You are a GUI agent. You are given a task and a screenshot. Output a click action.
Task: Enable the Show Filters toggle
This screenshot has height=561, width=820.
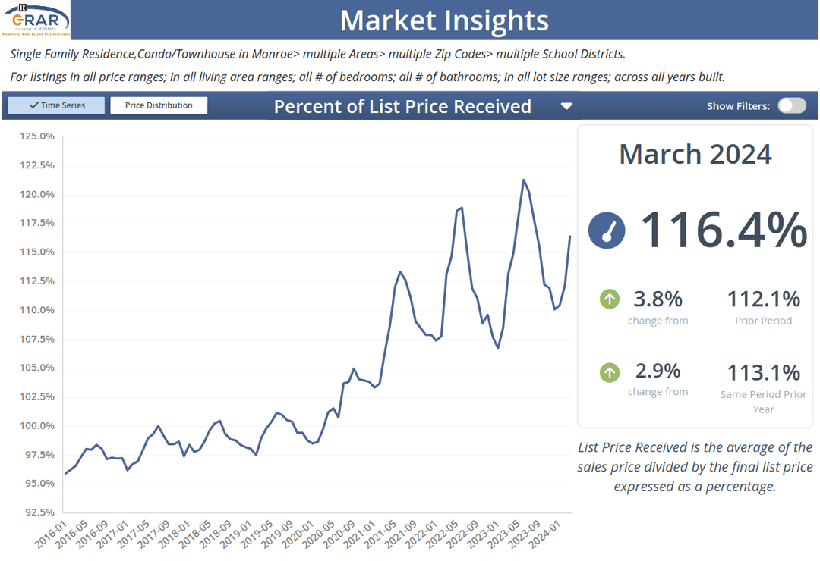click(x=792, y=105)
